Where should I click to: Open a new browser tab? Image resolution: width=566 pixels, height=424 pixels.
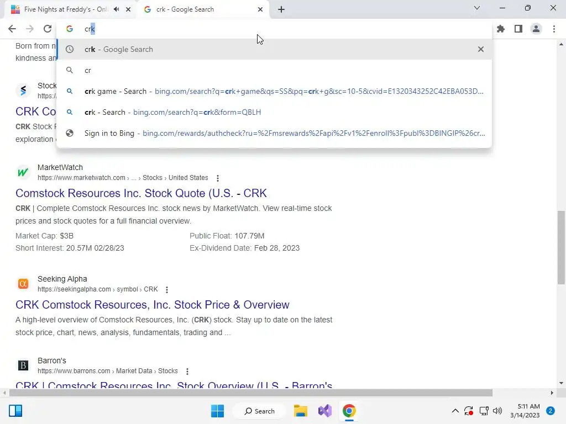pyautogui.click(x=281, y=9)
